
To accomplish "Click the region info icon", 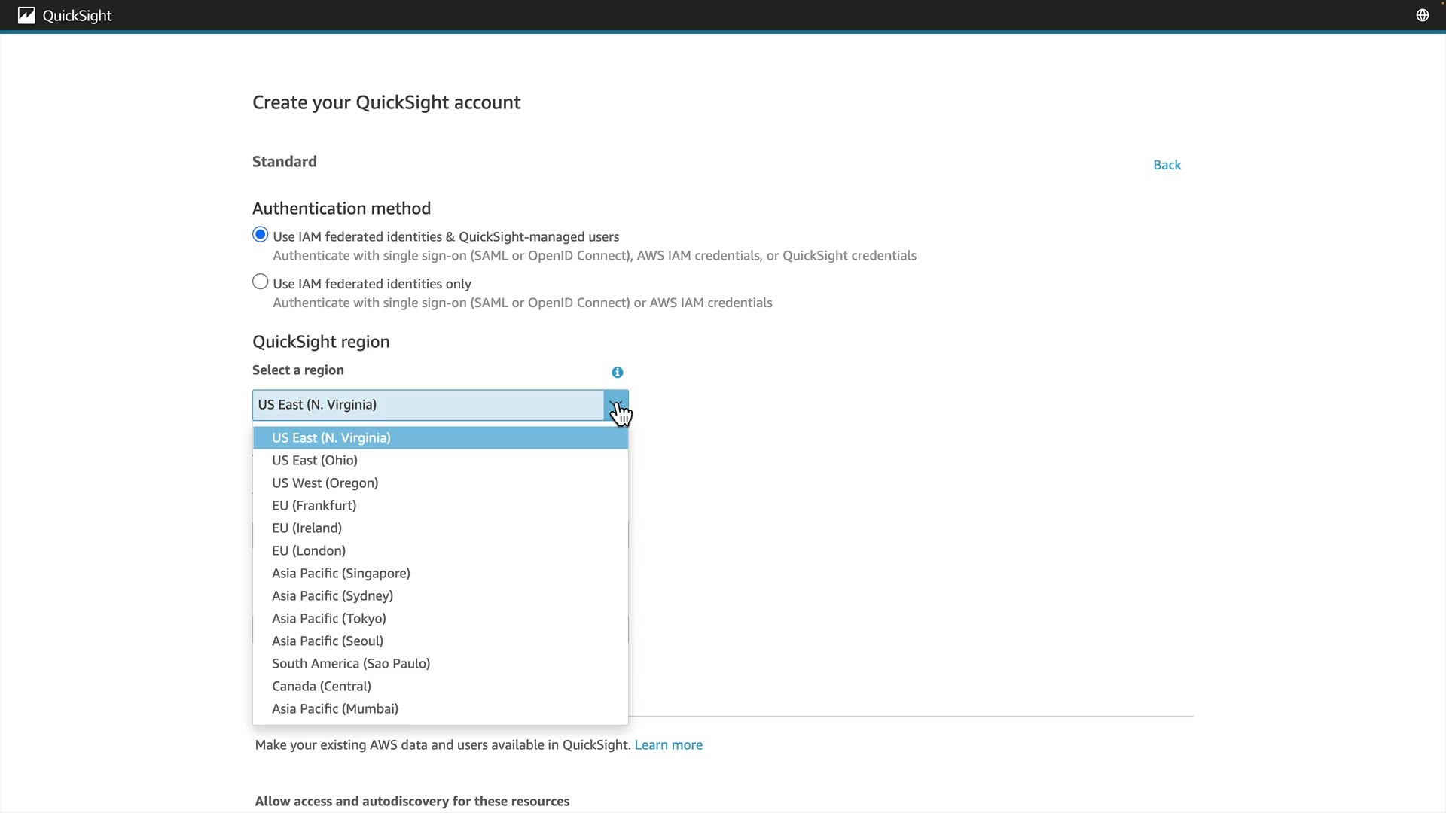I will (618, 373).
